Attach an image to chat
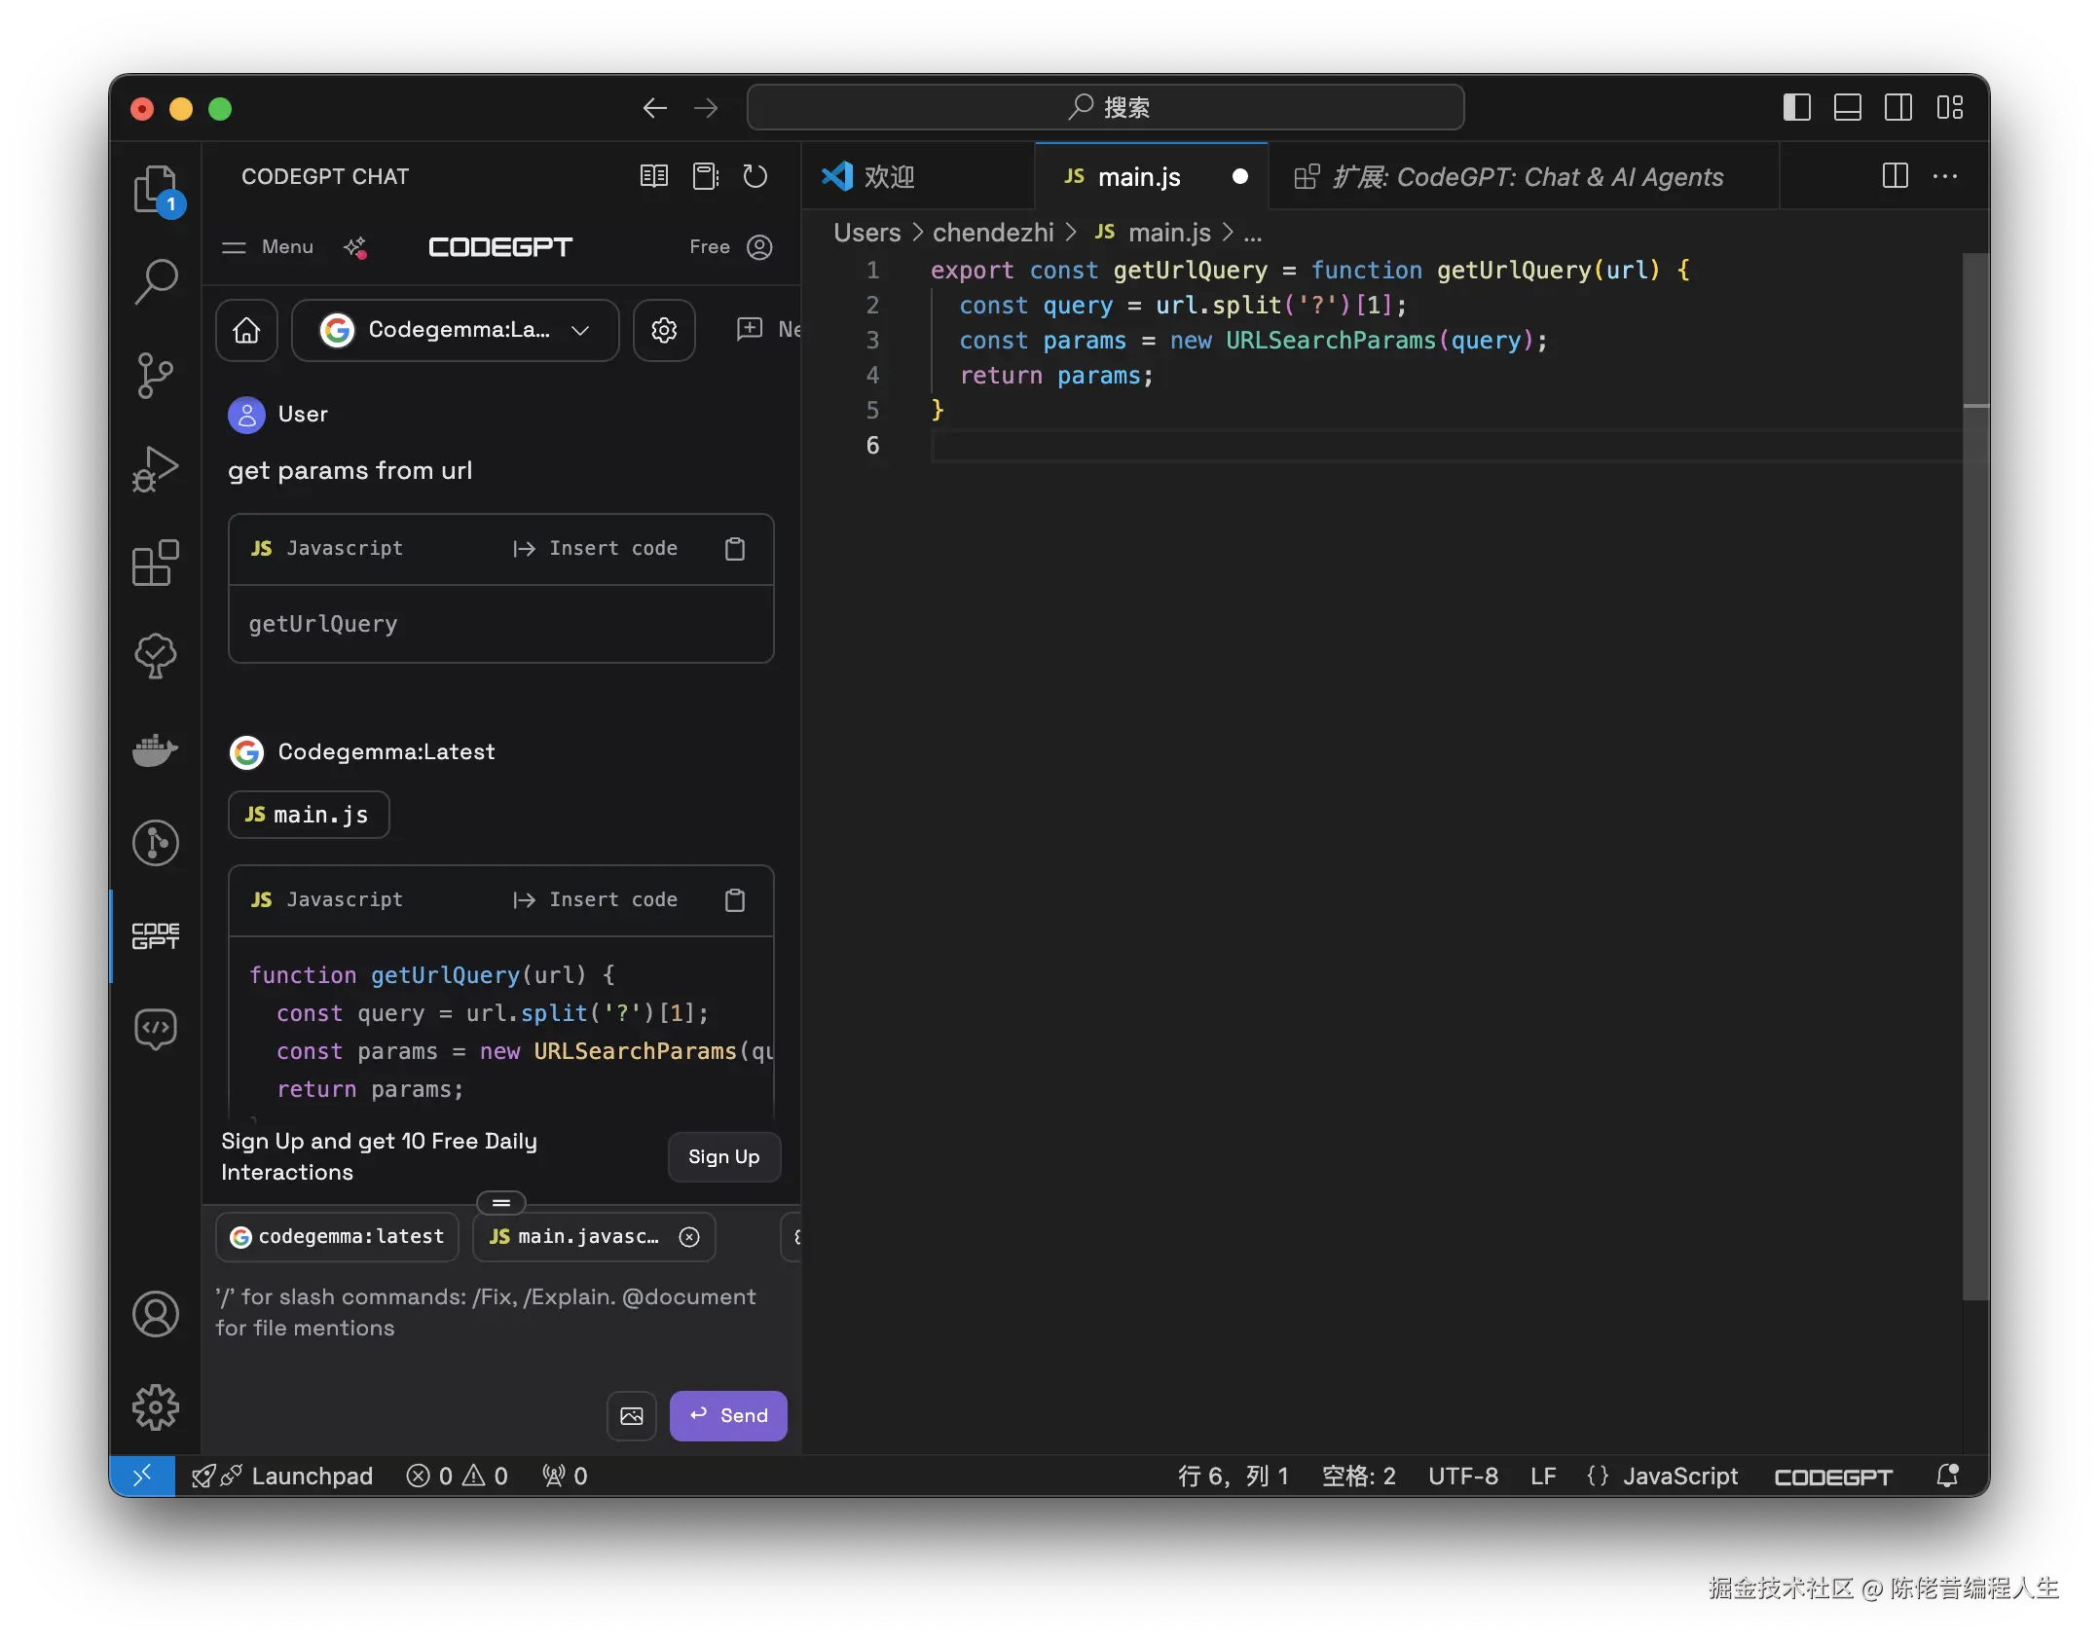 pyautogui.click(x=631, y=1415)
